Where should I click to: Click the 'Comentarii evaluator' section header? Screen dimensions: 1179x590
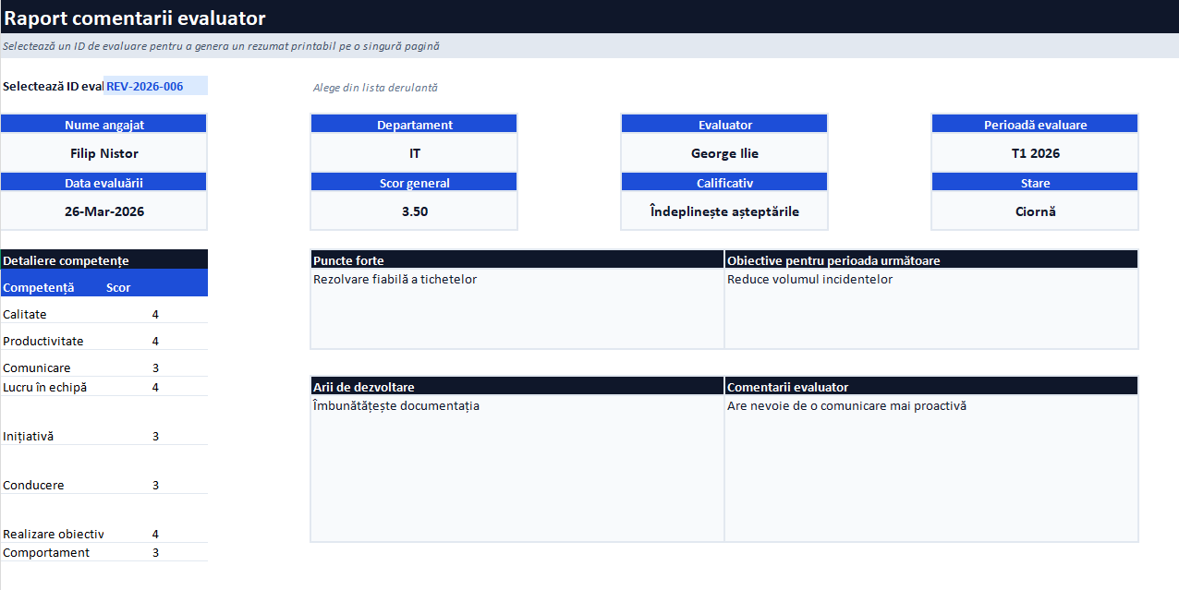[931, 387]
